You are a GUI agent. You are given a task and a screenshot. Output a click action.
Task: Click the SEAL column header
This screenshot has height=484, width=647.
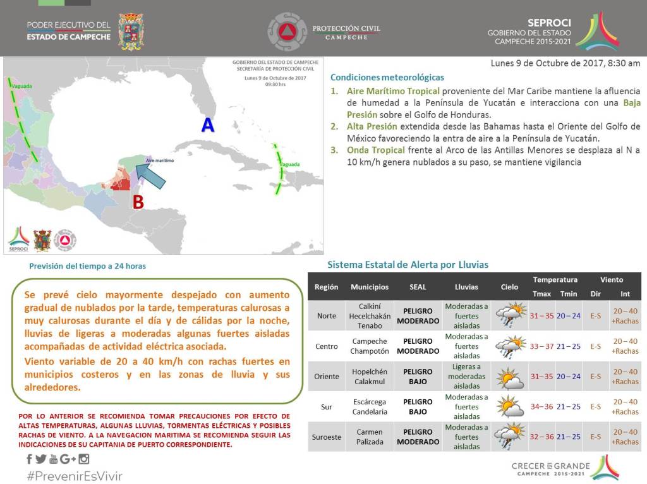418,287
